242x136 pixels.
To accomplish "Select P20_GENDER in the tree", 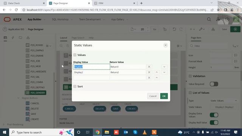I will [x=36, y=93].
